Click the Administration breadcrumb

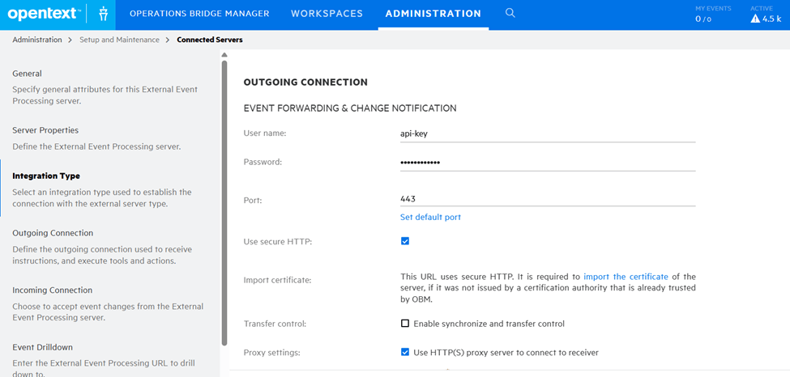[x=37, y=40]
